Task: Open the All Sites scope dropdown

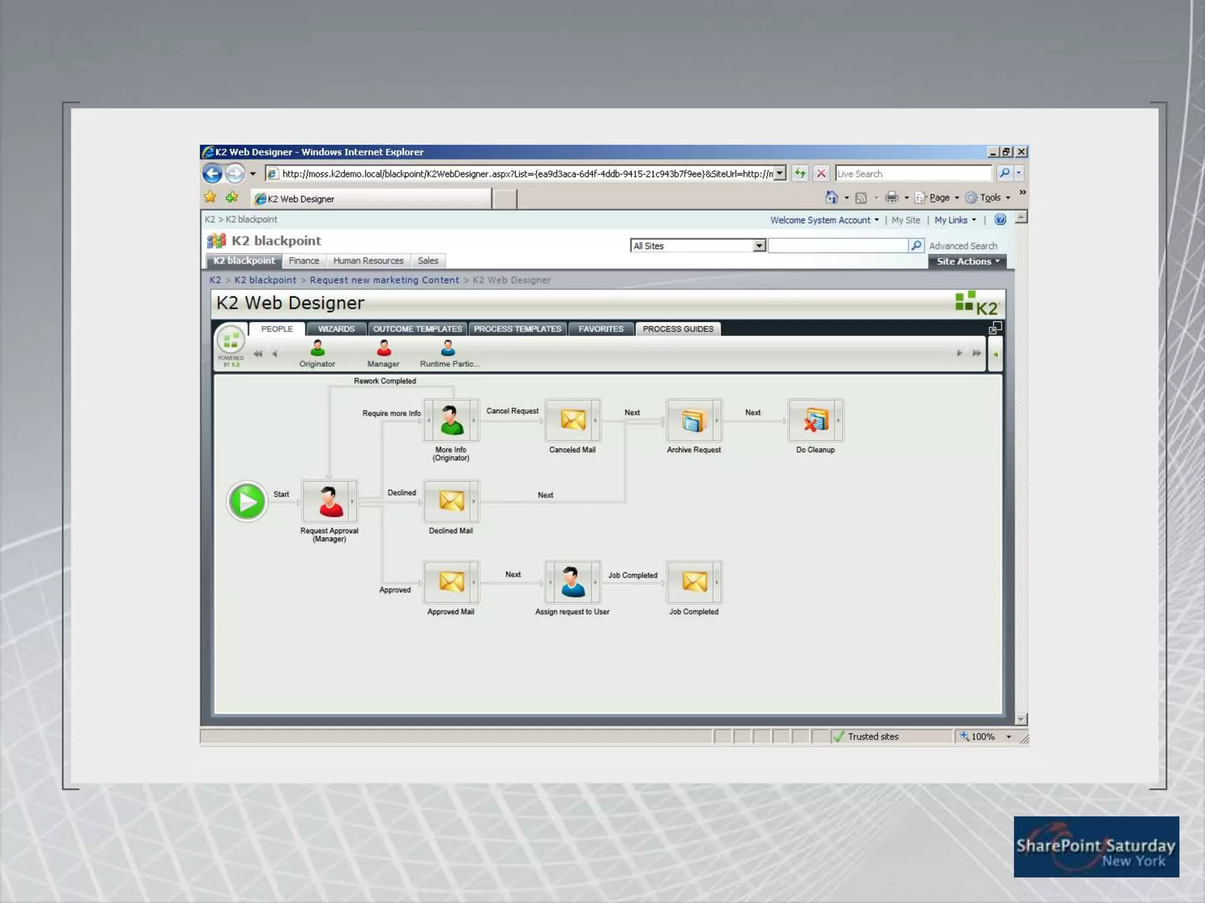Action: click(x=759, y=246)
